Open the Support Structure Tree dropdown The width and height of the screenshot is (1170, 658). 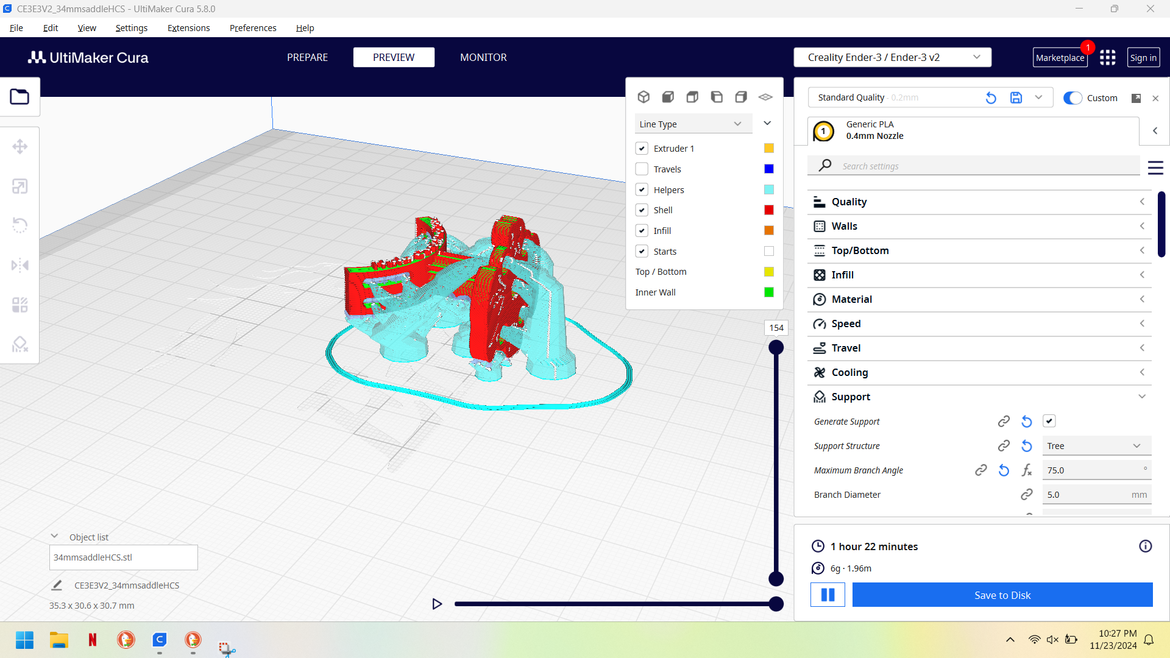[x=1097, y=446]
